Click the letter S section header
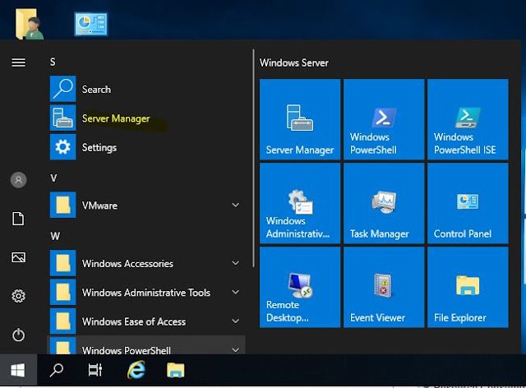The image size is (526, 388). 53,62
